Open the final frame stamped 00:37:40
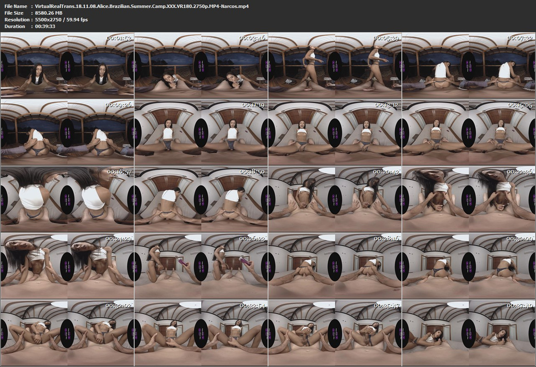Viewport: 536px width, 367px height. (469, 333)
